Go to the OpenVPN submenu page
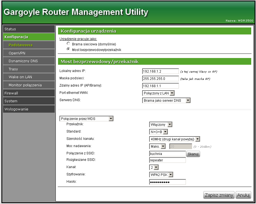Screen dimensions: 256x204 pos(28,53)
